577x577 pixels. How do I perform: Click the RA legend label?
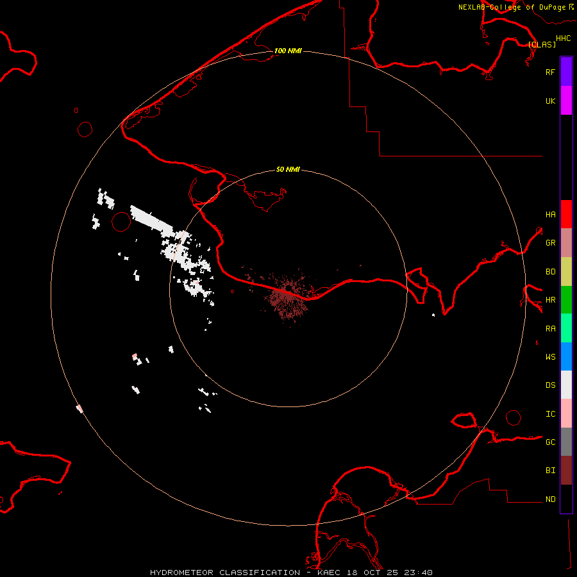click(x=550, y=329)
